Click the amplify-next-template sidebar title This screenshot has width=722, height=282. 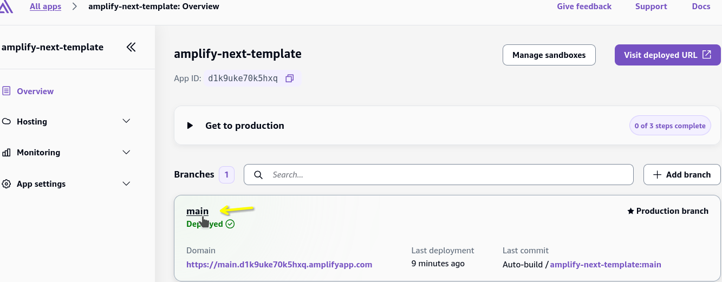click(52, 47)
